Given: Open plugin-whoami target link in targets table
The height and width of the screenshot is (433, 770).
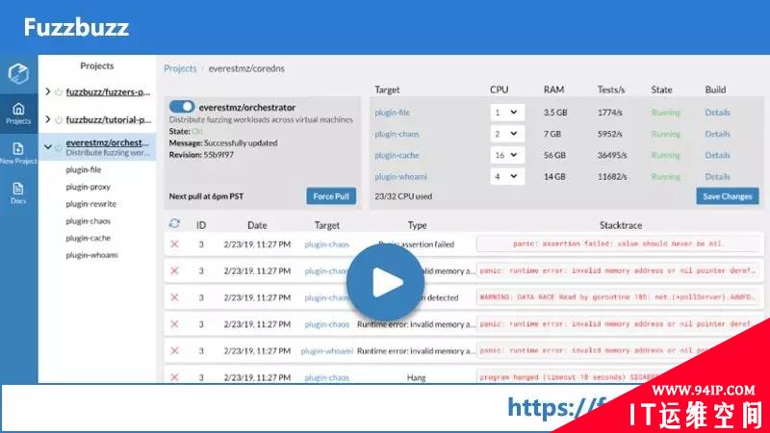Looking at the screenshot, I should tap(400, 177).
